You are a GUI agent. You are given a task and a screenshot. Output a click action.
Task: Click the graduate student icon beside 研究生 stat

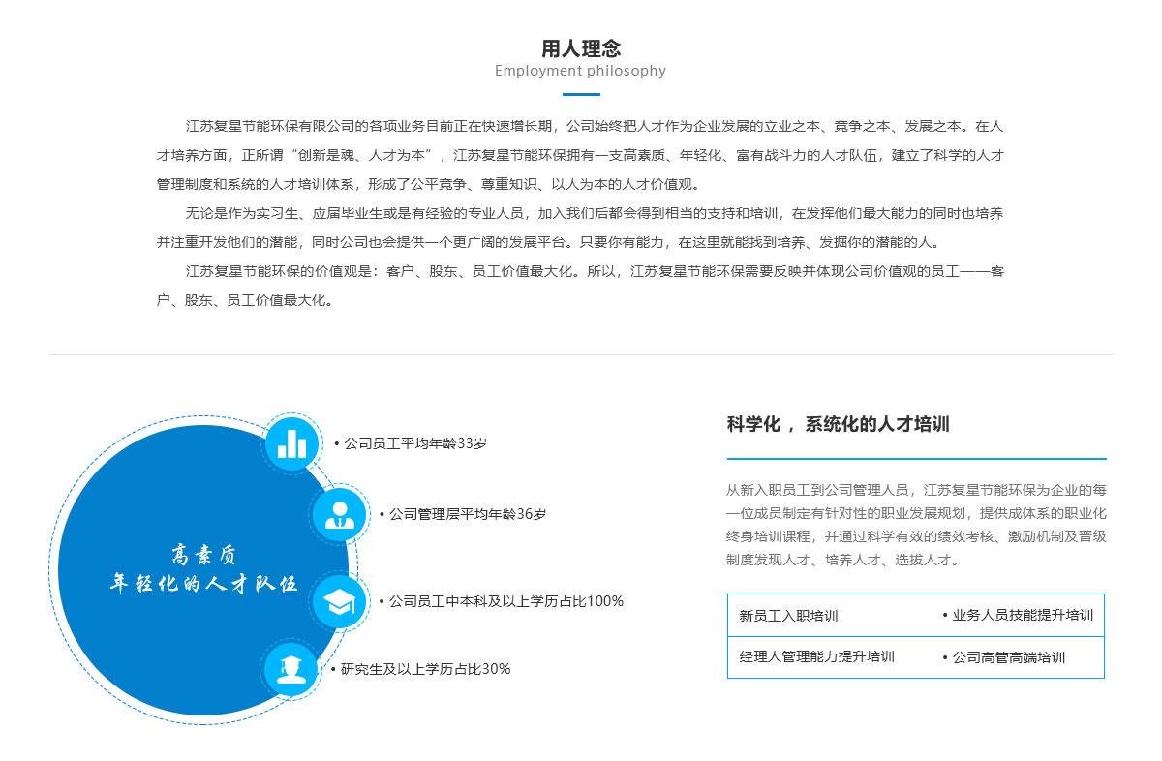290,668
